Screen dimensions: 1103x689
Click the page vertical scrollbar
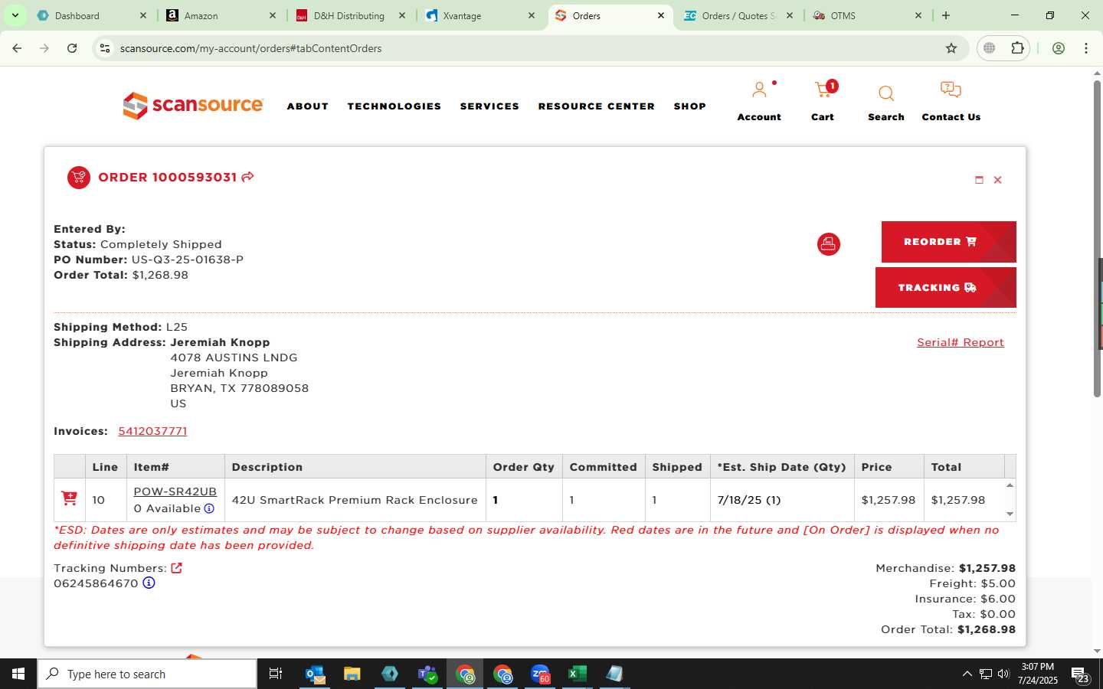click(x=1097, y=237)
